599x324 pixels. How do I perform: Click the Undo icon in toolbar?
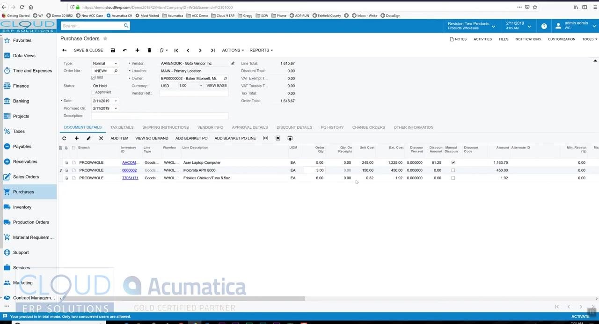(125, 50)
